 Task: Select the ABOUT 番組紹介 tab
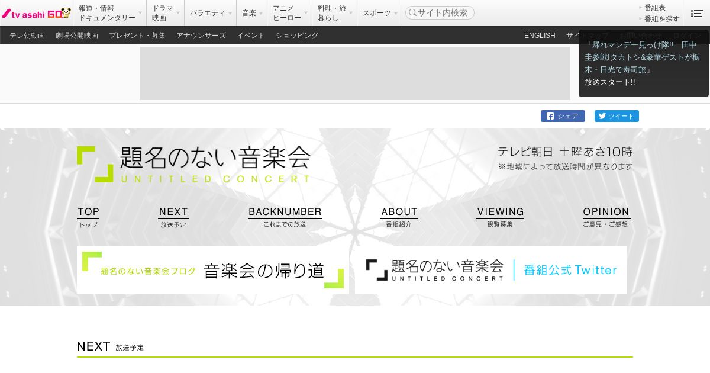point(399,217)
